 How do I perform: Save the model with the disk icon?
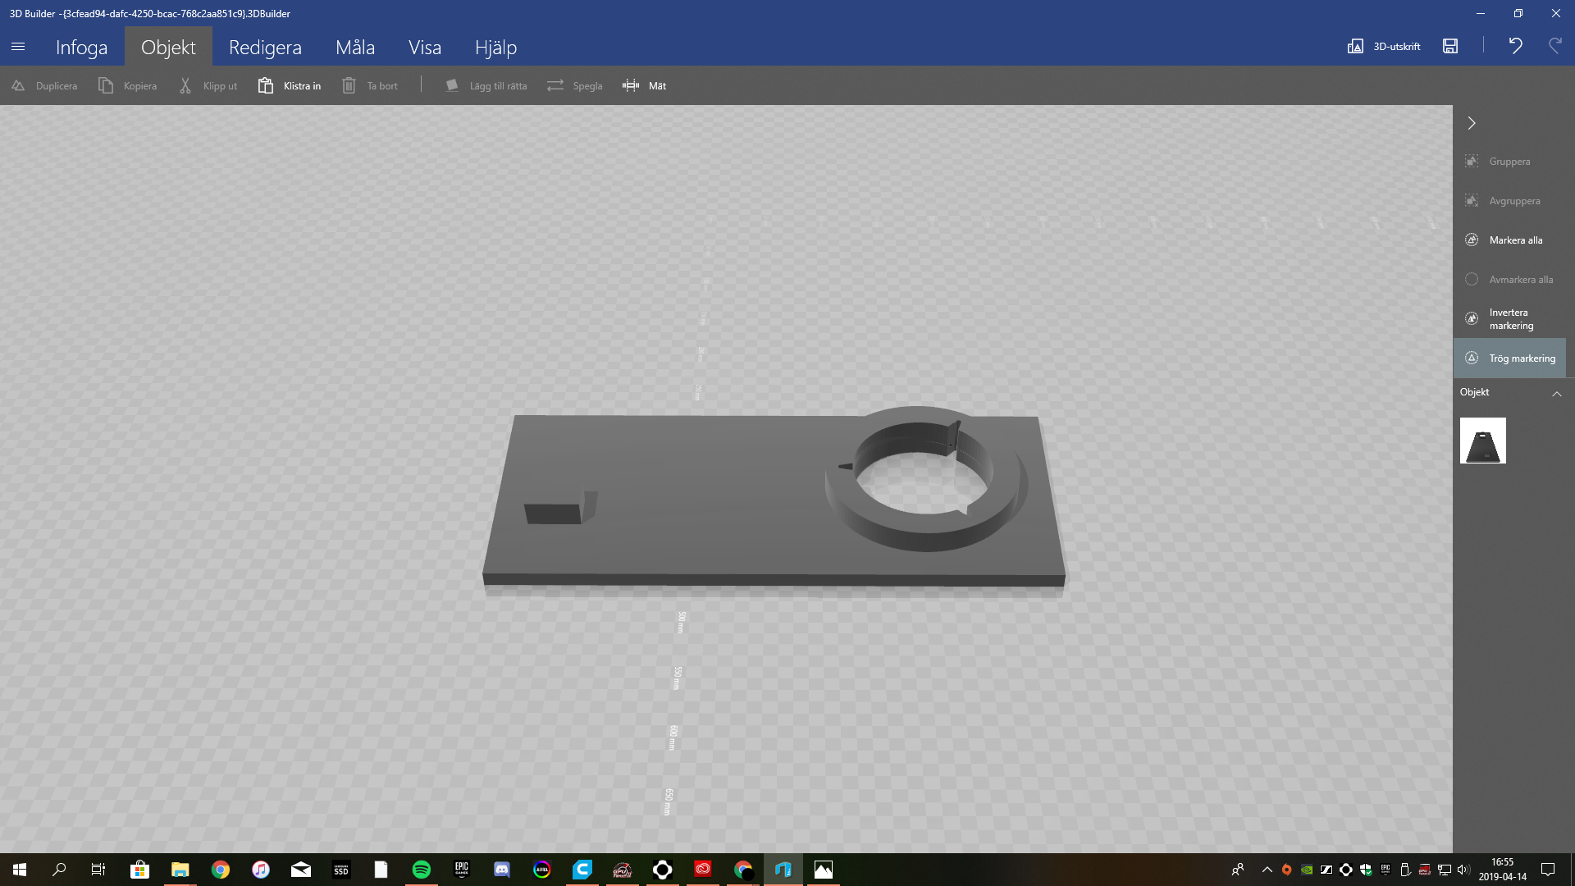coord(1450,46)
